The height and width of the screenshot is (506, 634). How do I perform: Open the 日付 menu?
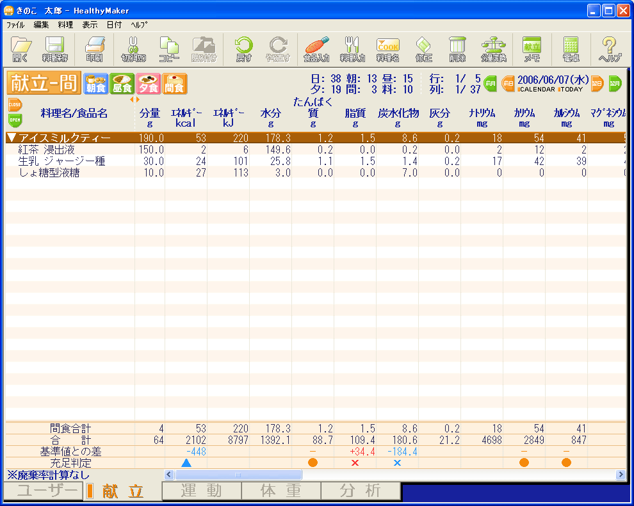(114, 25)
